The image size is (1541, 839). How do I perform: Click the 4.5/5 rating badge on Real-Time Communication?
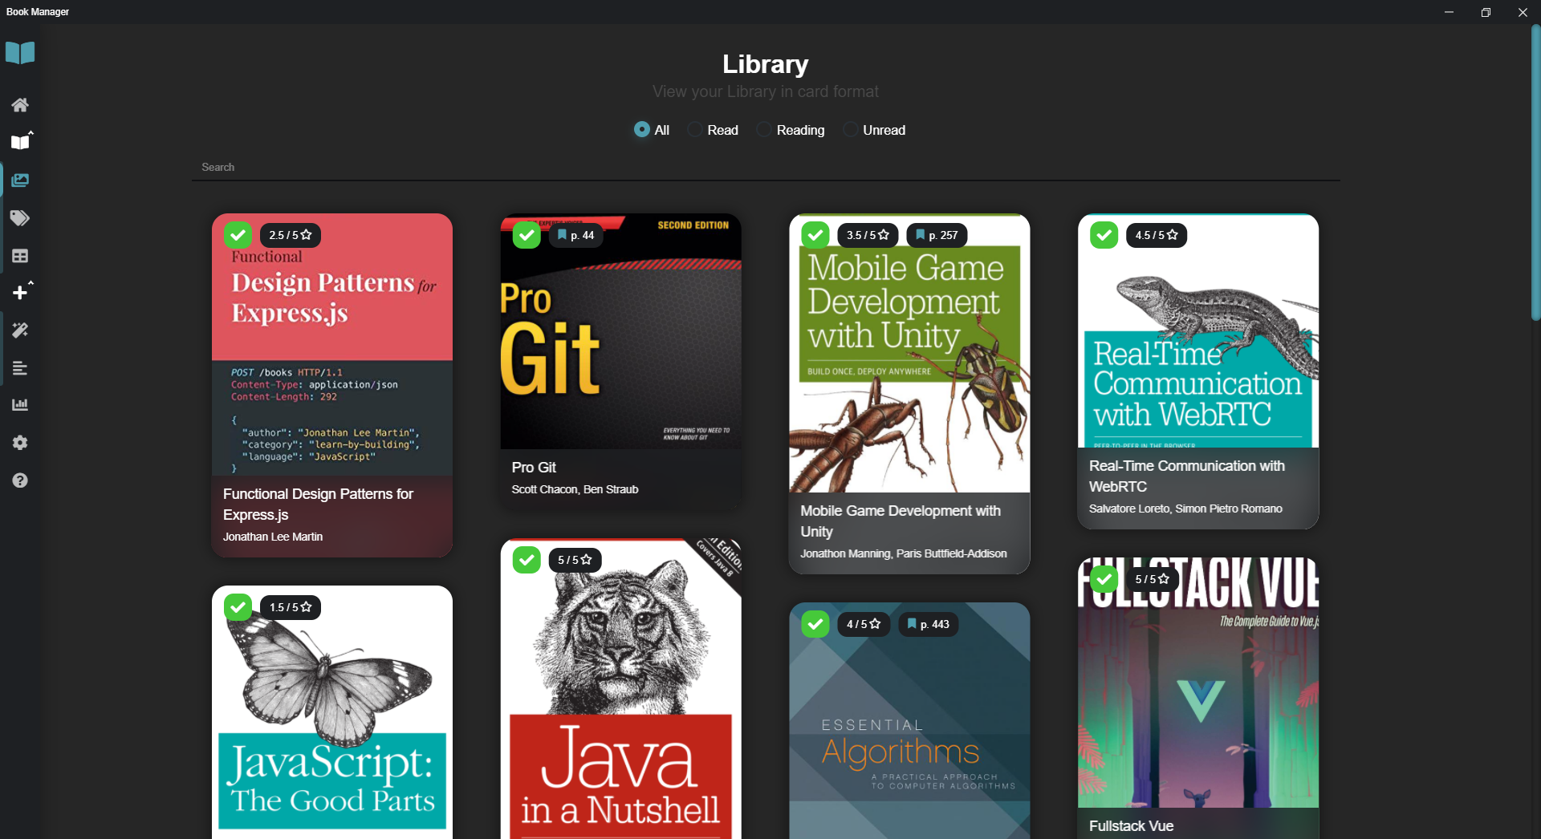tap(1156, 235)
